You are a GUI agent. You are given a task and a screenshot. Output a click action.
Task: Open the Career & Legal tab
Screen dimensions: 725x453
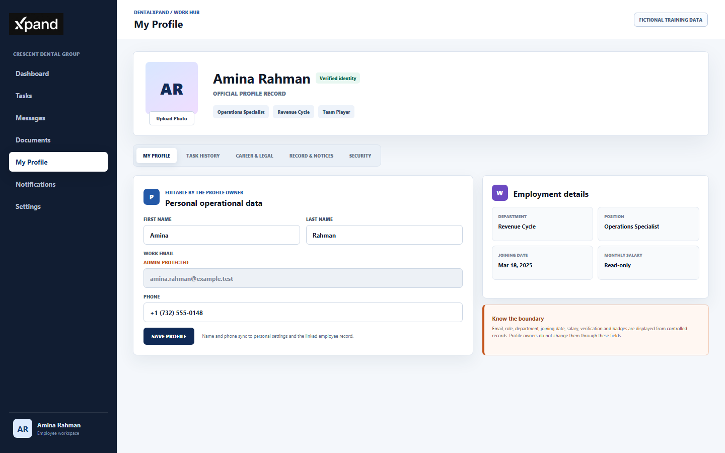tap(254, 156)
